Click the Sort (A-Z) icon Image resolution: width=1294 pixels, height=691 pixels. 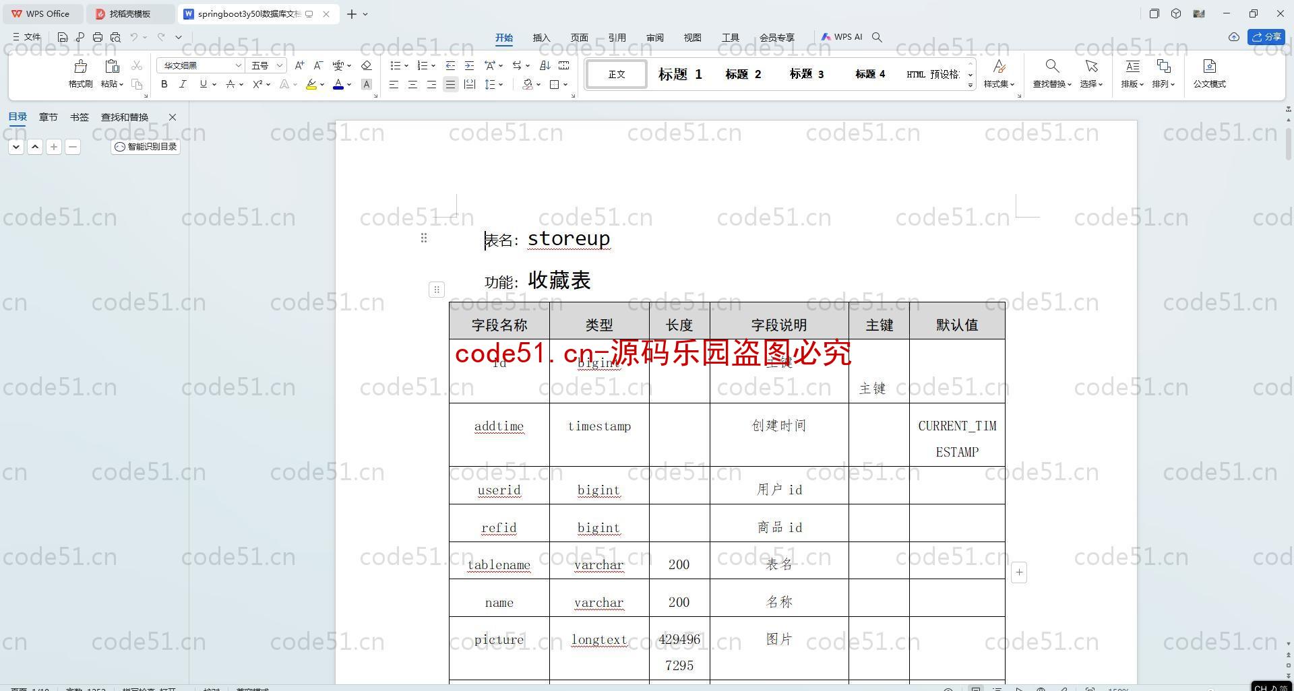(545, 65)
